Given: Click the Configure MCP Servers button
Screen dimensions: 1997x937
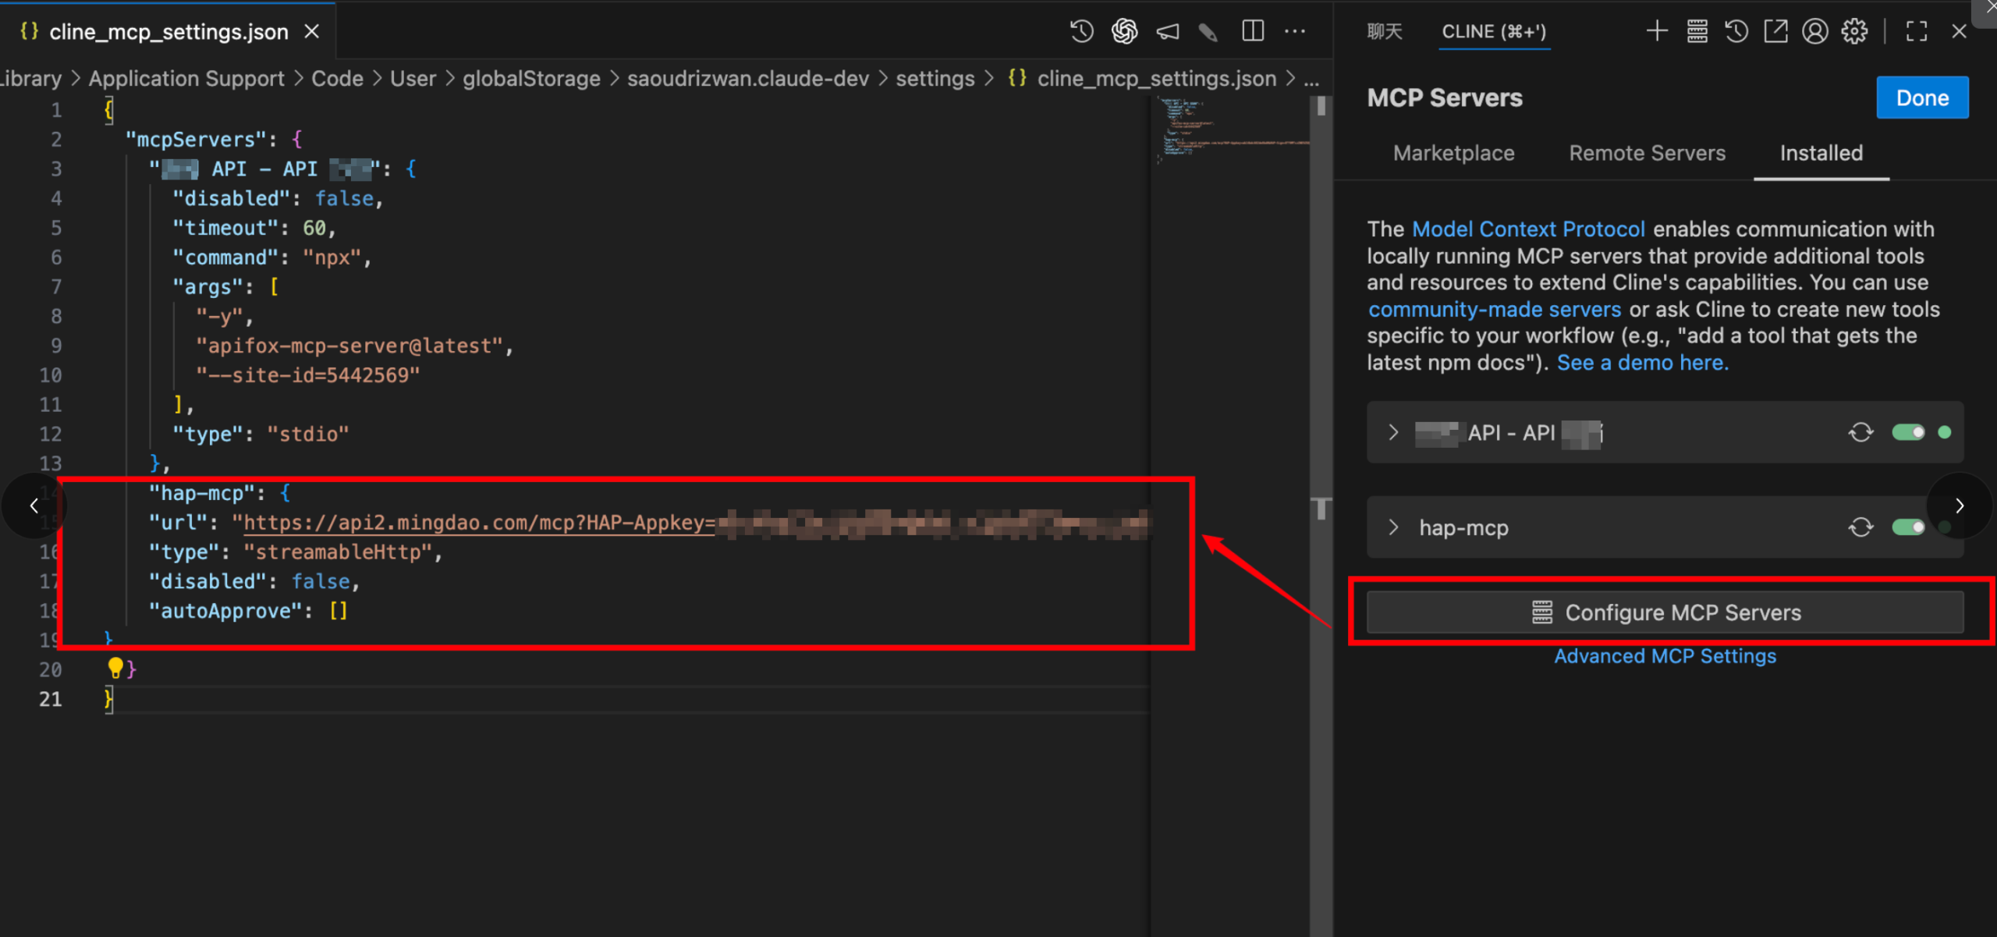Looking at the screenshot, I should (x=1665, y=612).
